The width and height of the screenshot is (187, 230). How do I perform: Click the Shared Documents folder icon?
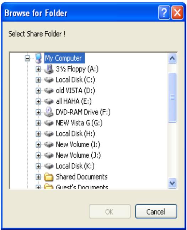pos(49,177)
